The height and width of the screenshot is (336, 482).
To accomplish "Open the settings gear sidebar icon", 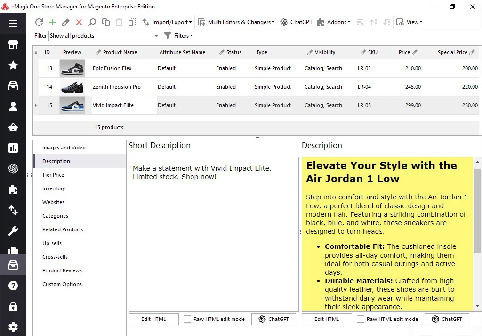I will (x=13, y=327).
